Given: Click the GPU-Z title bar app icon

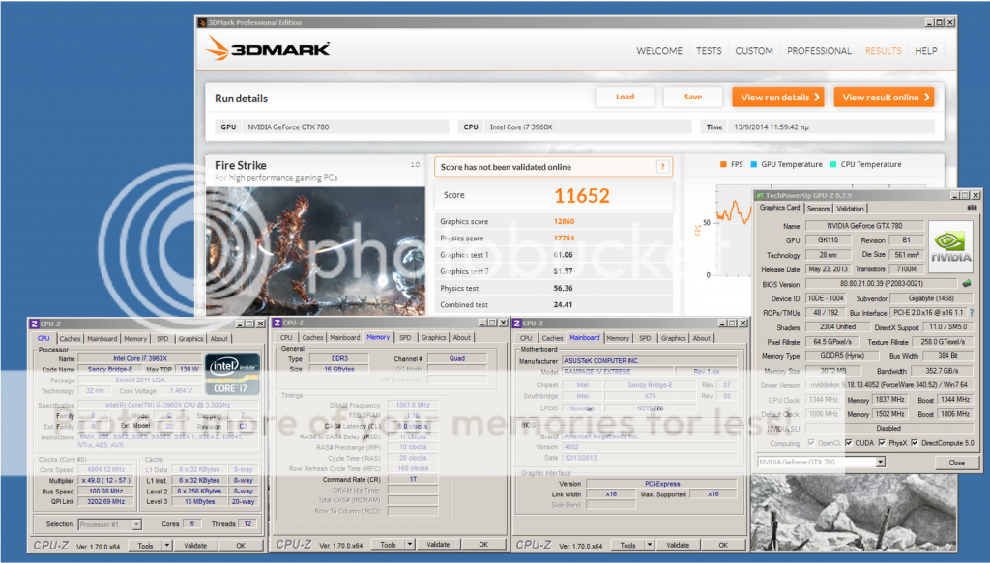Looking at the screenshot, I should pos(760,195).
